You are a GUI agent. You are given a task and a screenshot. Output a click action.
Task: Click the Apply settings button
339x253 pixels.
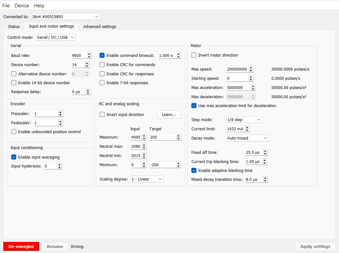[x=315, y=246]
